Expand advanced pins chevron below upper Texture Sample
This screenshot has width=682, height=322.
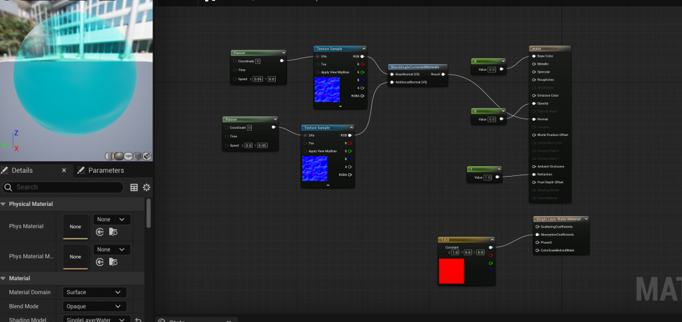(340, 106)
